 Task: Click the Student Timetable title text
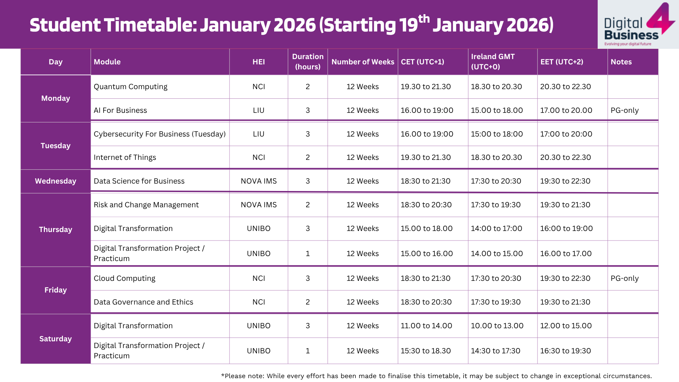click(x=291, y=25)
